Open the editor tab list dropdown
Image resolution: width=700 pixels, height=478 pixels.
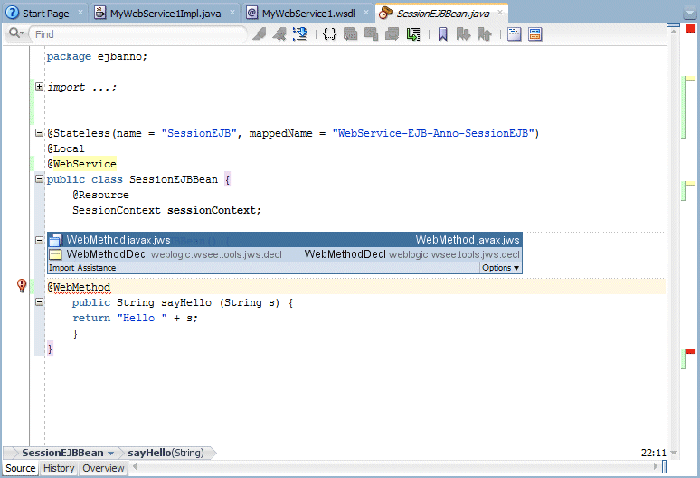click(690, 13)
